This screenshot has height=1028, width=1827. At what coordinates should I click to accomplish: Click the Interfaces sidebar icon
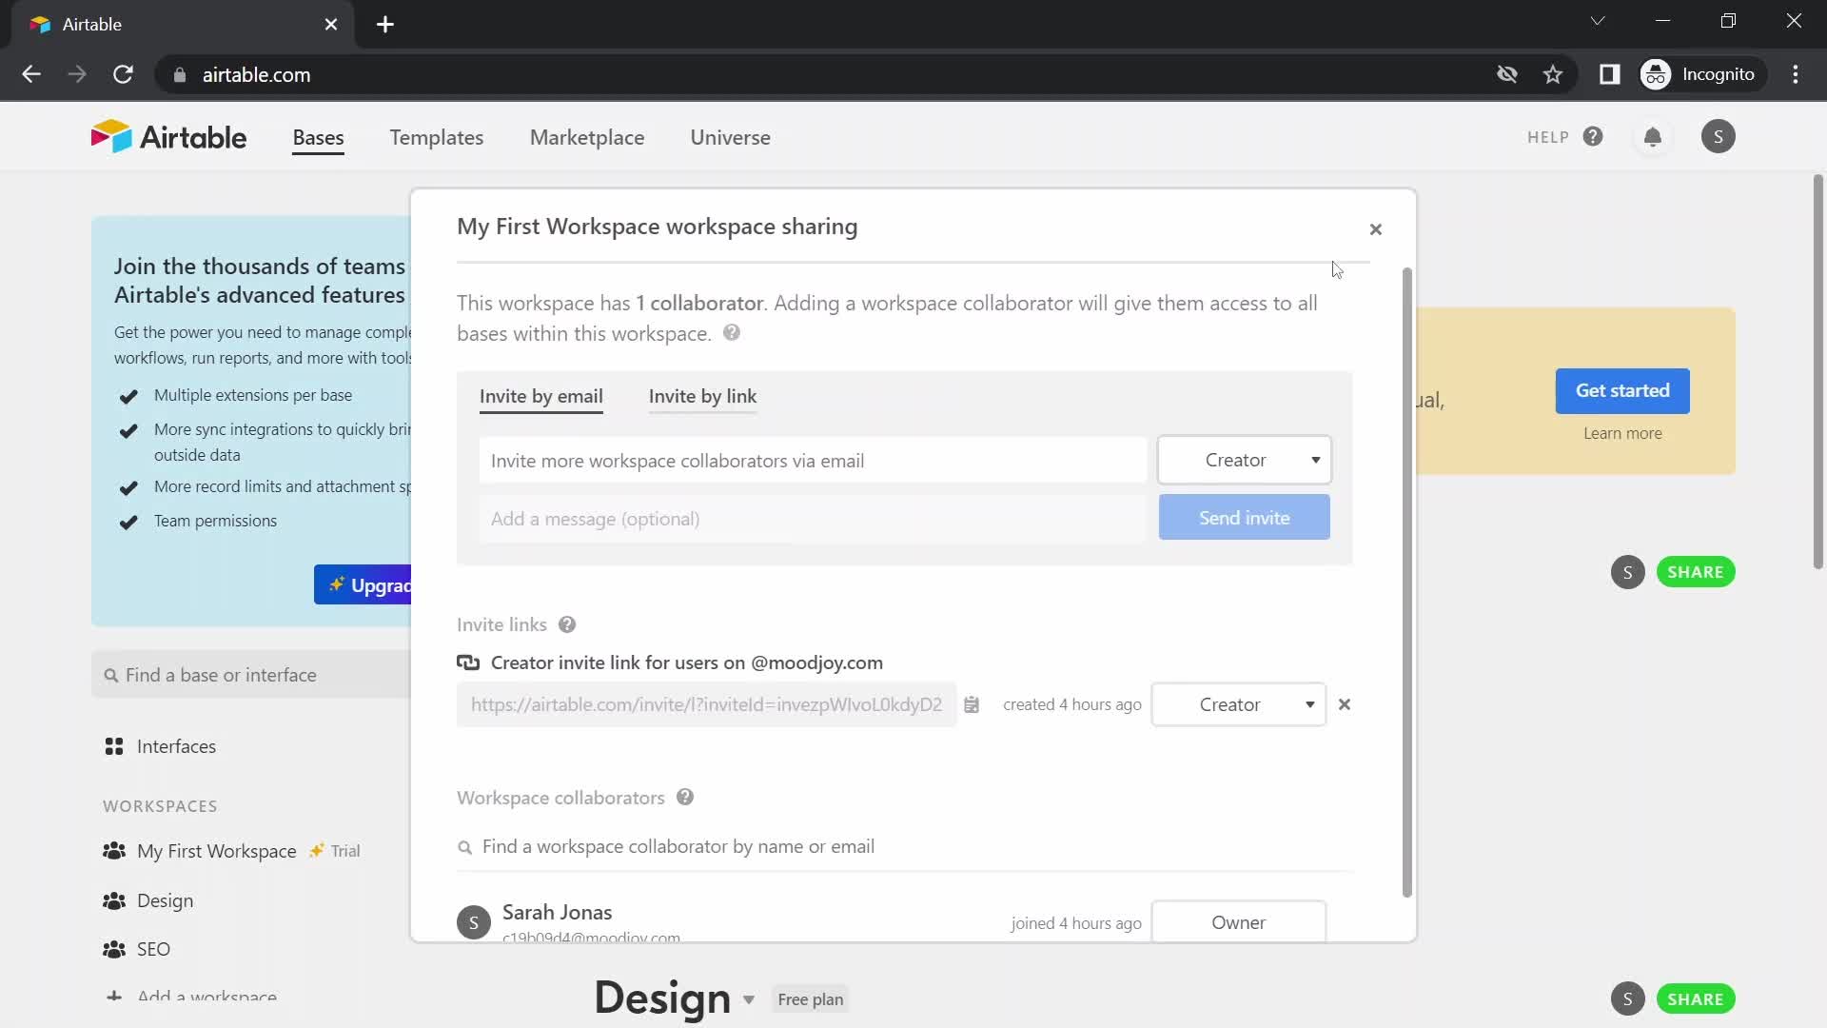(x=115, y=745)
